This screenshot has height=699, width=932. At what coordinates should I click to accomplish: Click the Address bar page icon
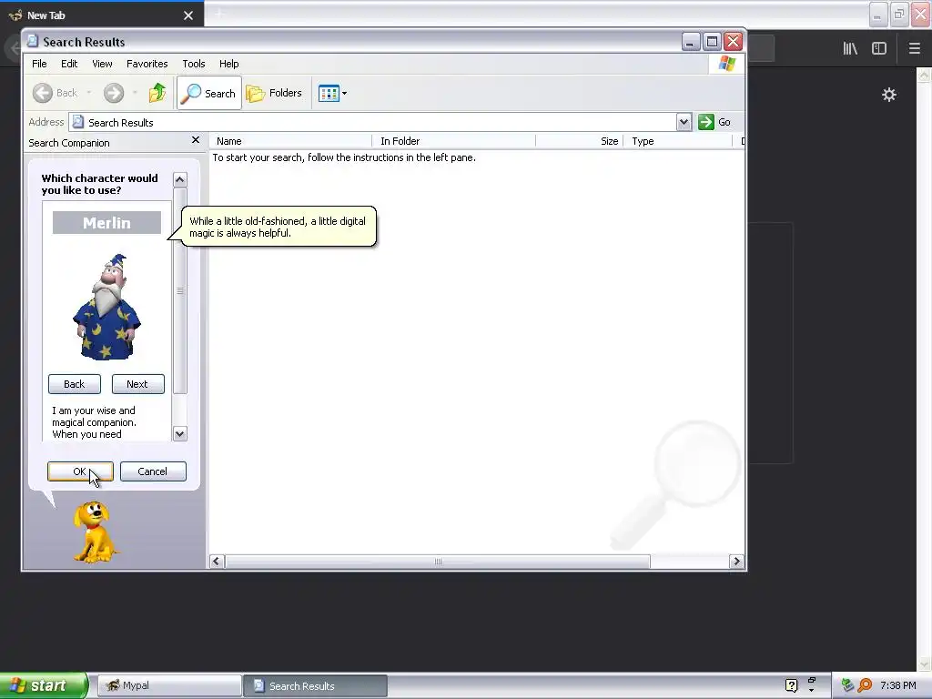coord(78,122)
